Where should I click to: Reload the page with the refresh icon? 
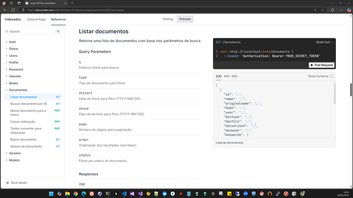[x=13, y=10]
